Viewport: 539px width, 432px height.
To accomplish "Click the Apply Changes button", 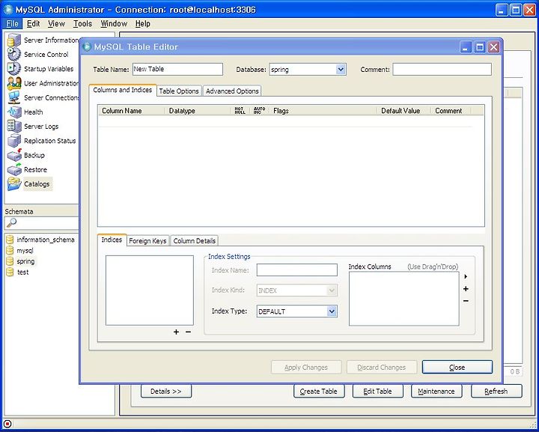I will 306,368.
